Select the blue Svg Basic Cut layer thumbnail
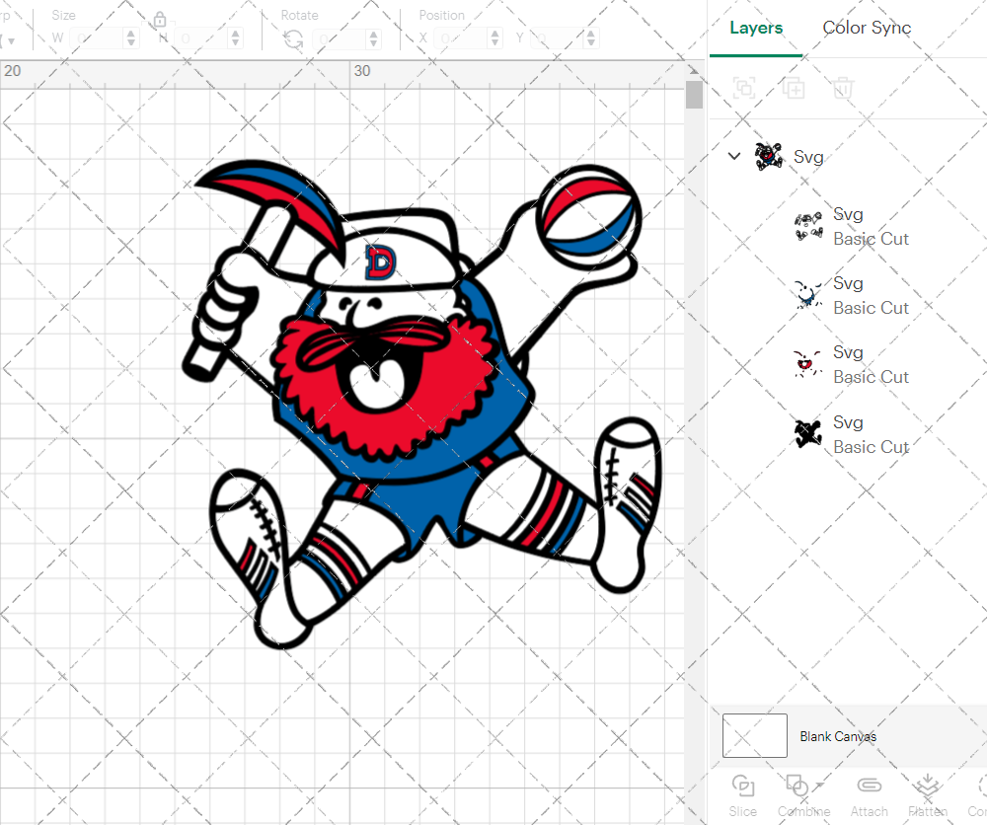This screenshot has width=987, height=825. (808, 294)
